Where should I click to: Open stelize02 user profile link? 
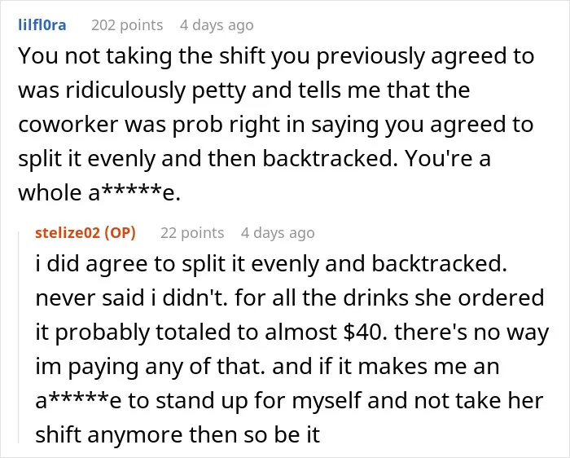(x=68, y=233)
